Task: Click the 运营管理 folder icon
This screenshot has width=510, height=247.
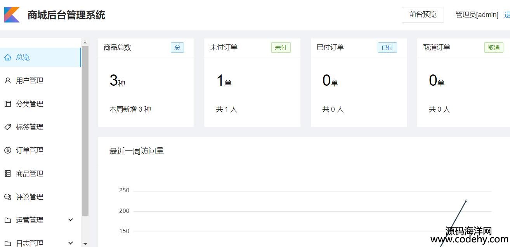Action: [x=8, y=220]
